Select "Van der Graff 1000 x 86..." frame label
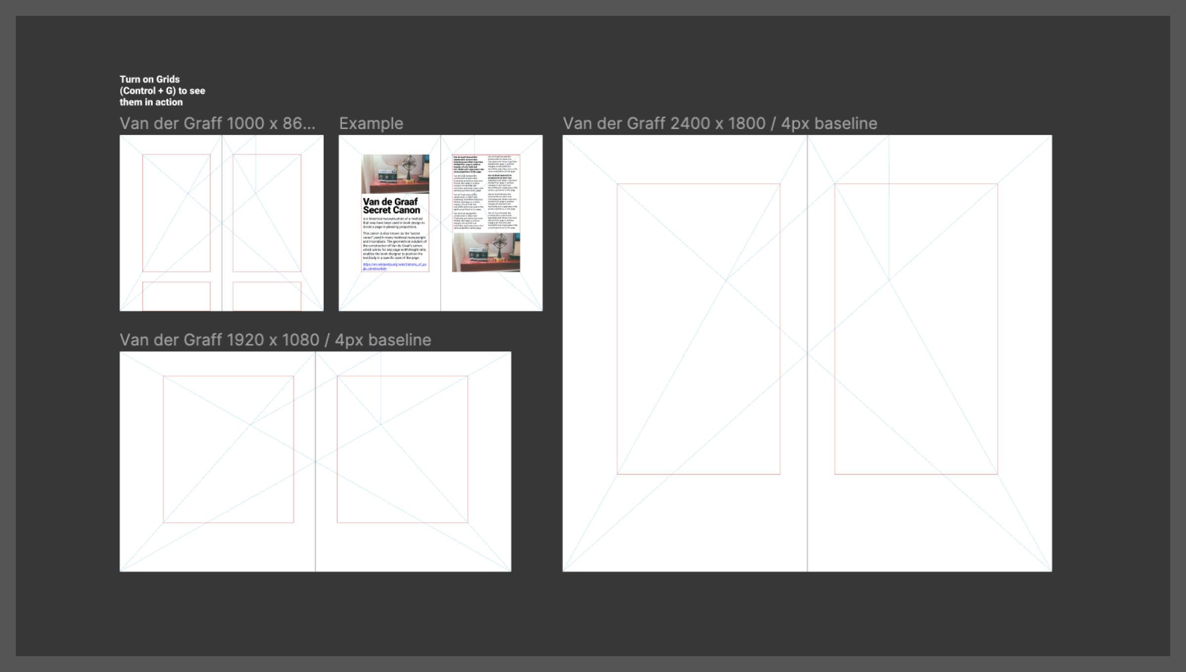 pos(217,124)
